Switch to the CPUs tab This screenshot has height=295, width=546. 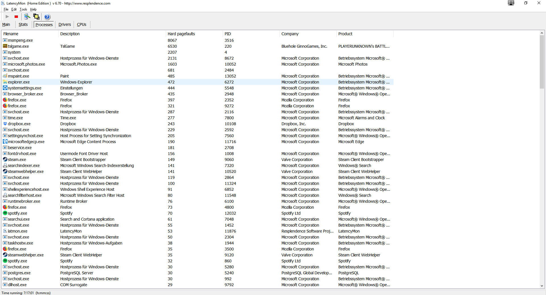pos(82,24)
